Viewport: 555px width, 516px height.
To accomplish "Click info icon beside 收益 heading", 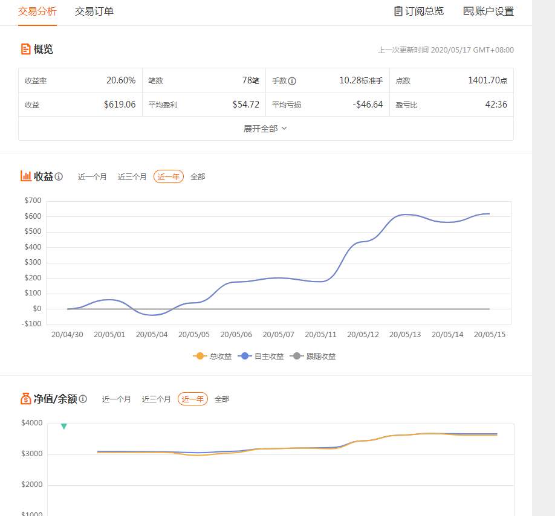I will pos(59,176).
